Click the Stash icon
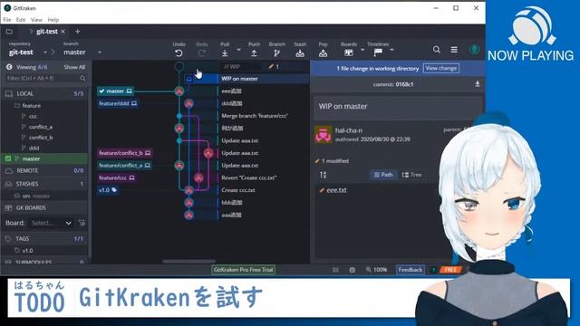Image resolution: width=580 pixels, height=326 pixels. tap(300, 53)
